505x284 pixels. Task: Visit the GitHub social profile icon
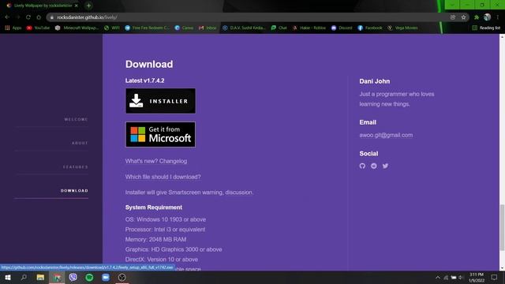[x=362, y=166]
